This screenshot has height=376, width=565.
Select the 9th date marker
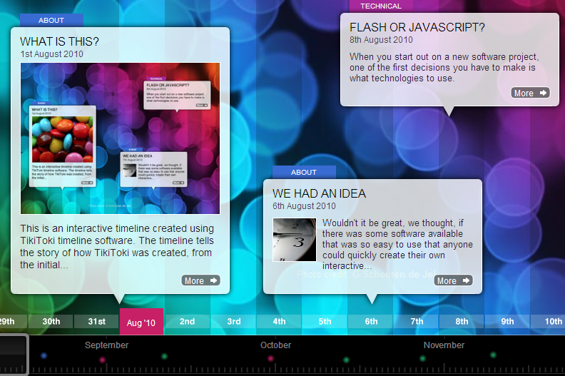point(507,321)
